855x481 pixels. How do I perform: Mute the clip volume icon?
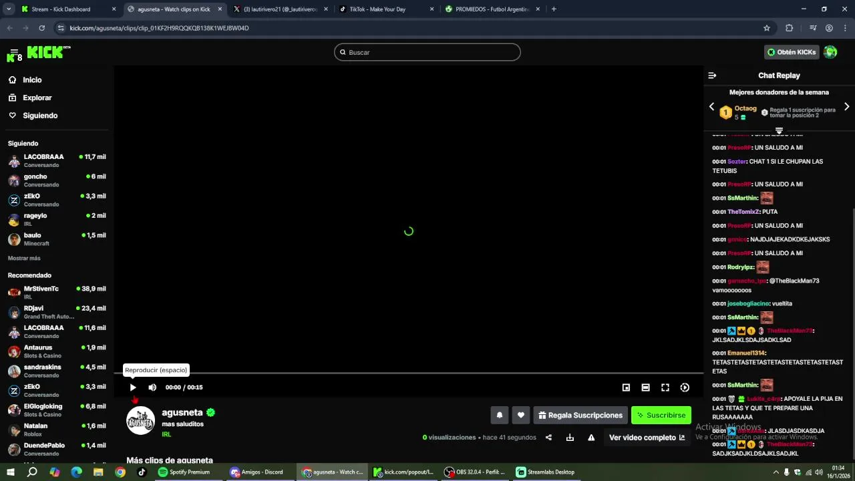click(152, 387)
